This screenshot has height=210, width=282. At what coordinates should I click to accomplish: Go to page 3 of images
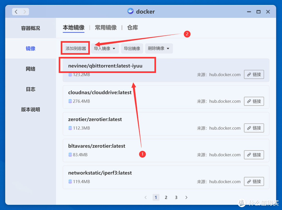[176, 197]
